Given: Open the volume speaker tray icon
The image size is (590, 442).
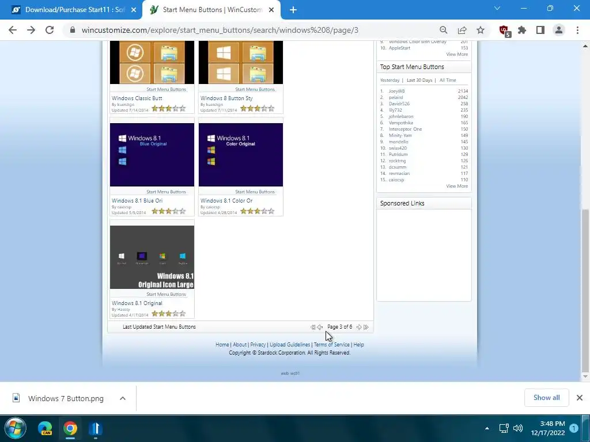Looking at the screenshot, I should pyautogui.click(x=518, y=428).
